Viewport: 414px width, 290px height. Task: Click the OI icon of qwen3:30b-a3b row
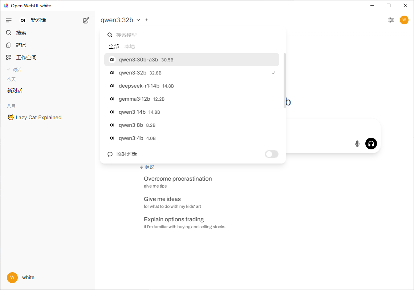(112, 60)
